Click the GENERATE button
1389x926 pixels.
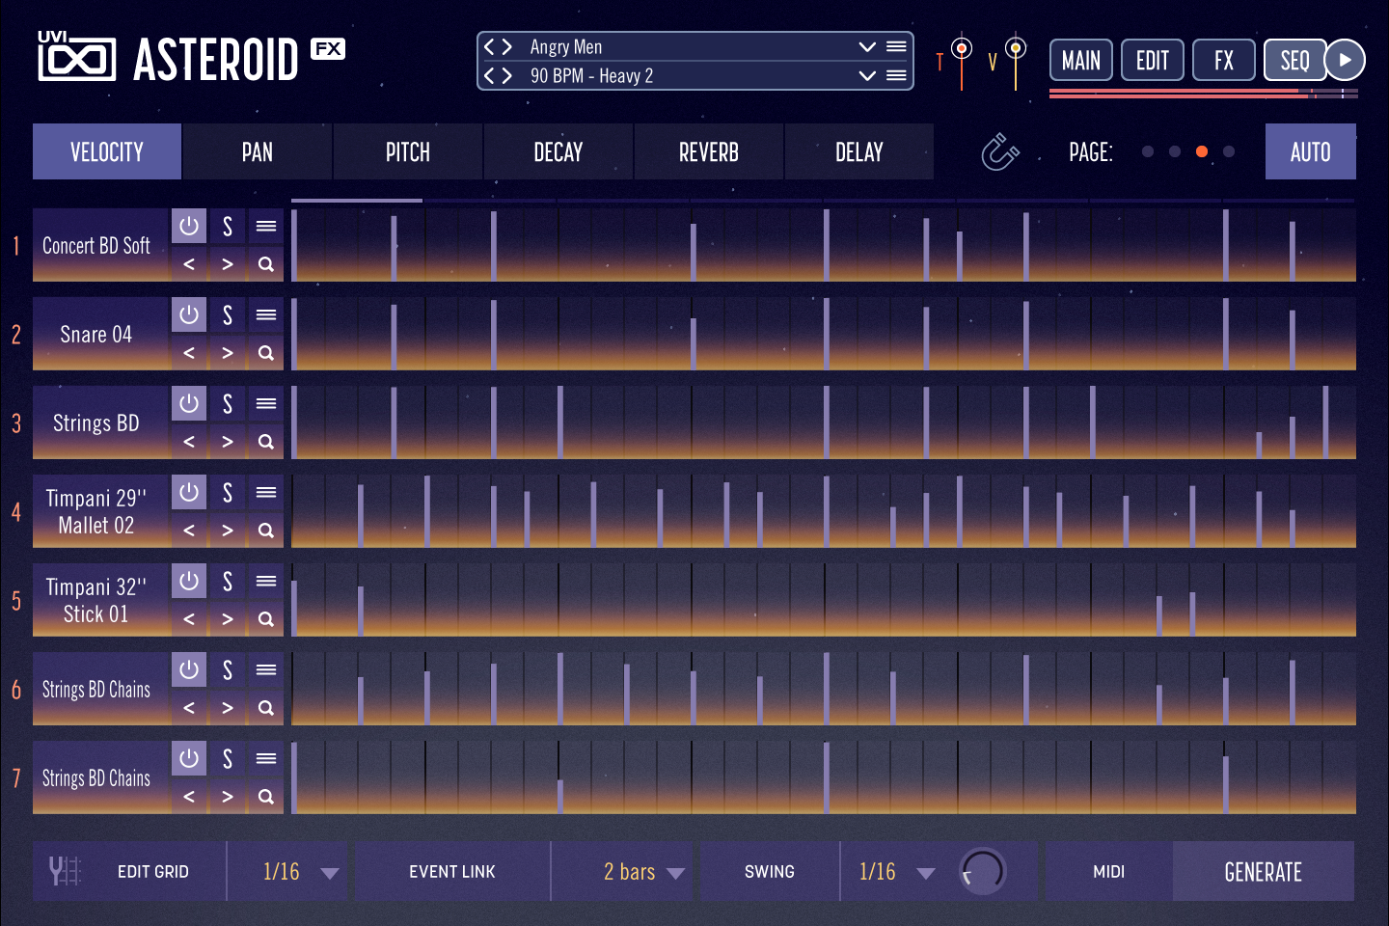1264,871
